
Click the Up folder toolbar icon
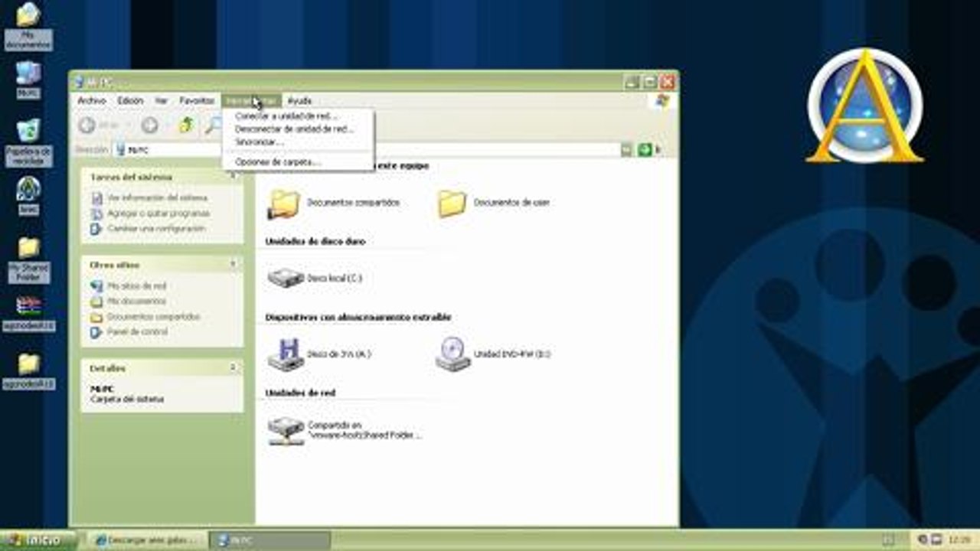coord(186,126)
